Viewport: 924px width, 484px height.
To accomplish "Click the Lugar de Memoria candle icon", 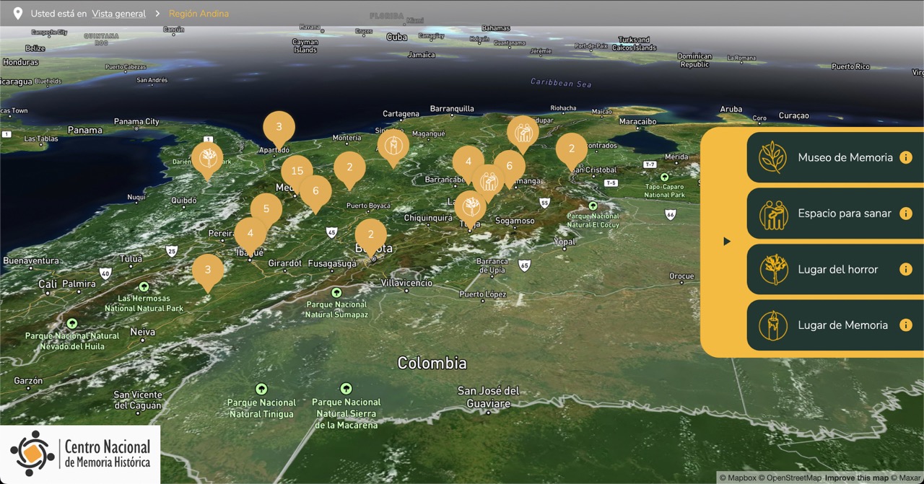I will pos(772,325).
